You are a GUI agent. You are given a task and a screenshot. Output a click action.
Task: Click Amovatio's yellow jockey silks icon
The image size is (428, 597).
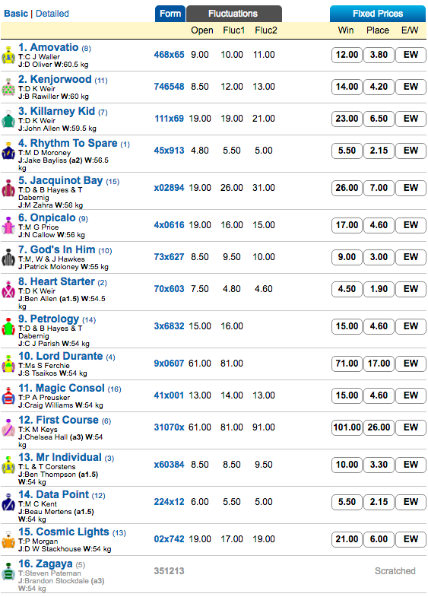tap(8, 56)
